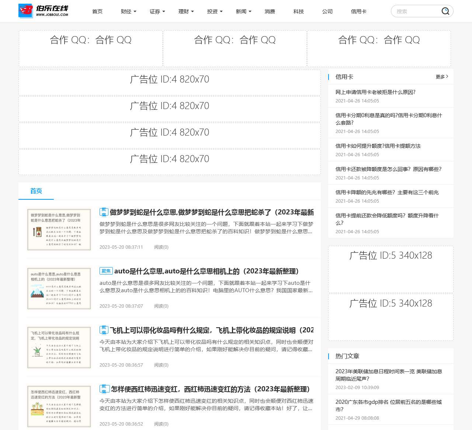Open 信用卡提前还款会降低额度吗 article
This screenshot has height=430, width=472.
(387, 219)
